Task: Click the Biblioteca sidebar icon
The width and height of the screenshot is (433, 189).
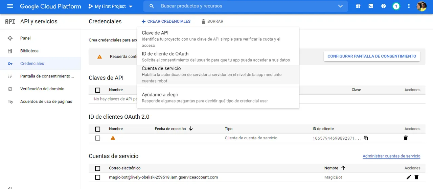Action: click(x=10, y=51)
